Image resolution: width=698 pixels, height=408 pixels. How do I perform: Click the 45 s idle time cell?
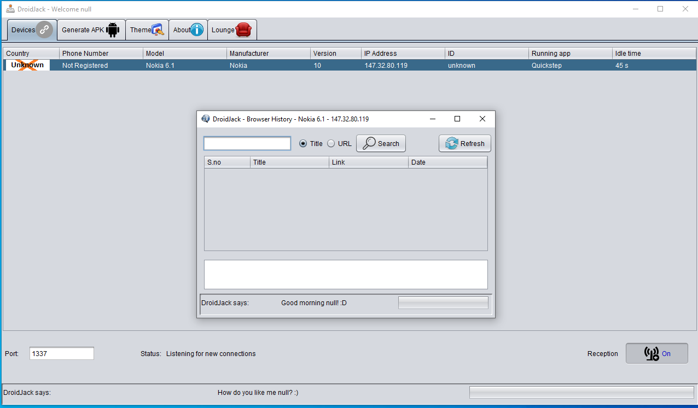(654, 65)
